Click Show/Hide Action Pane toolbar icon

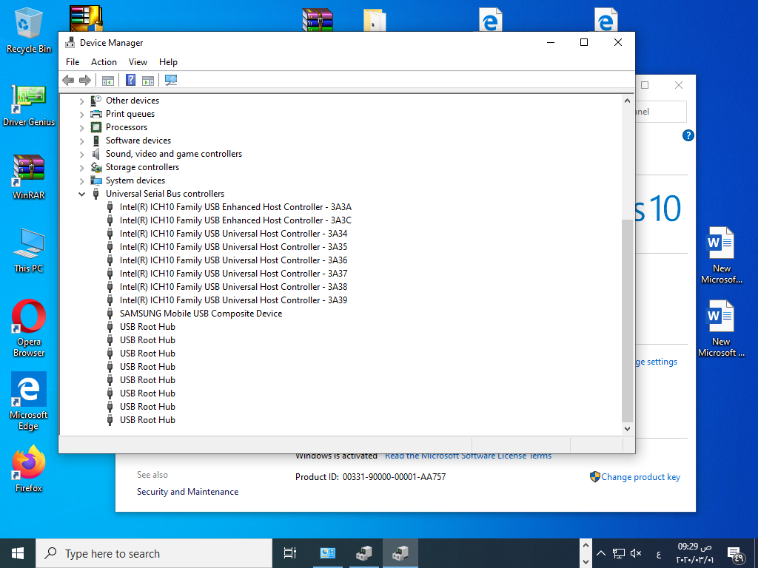(148, 80)
